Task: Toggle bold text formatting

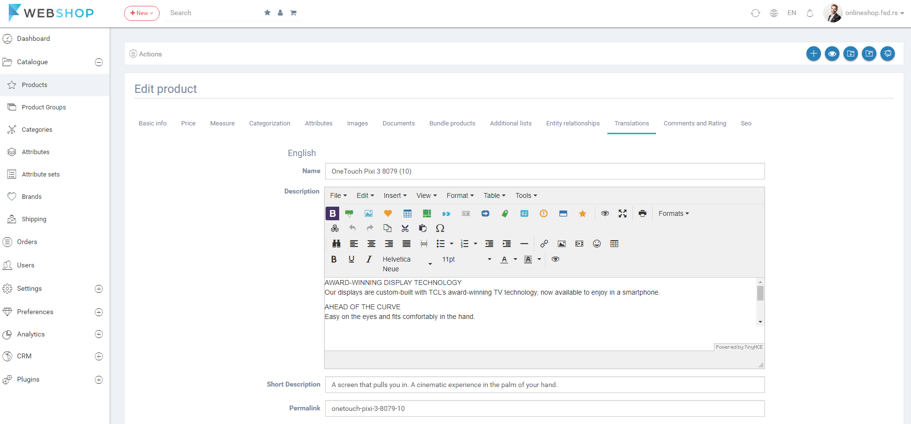Action: [x=334, y=259]
